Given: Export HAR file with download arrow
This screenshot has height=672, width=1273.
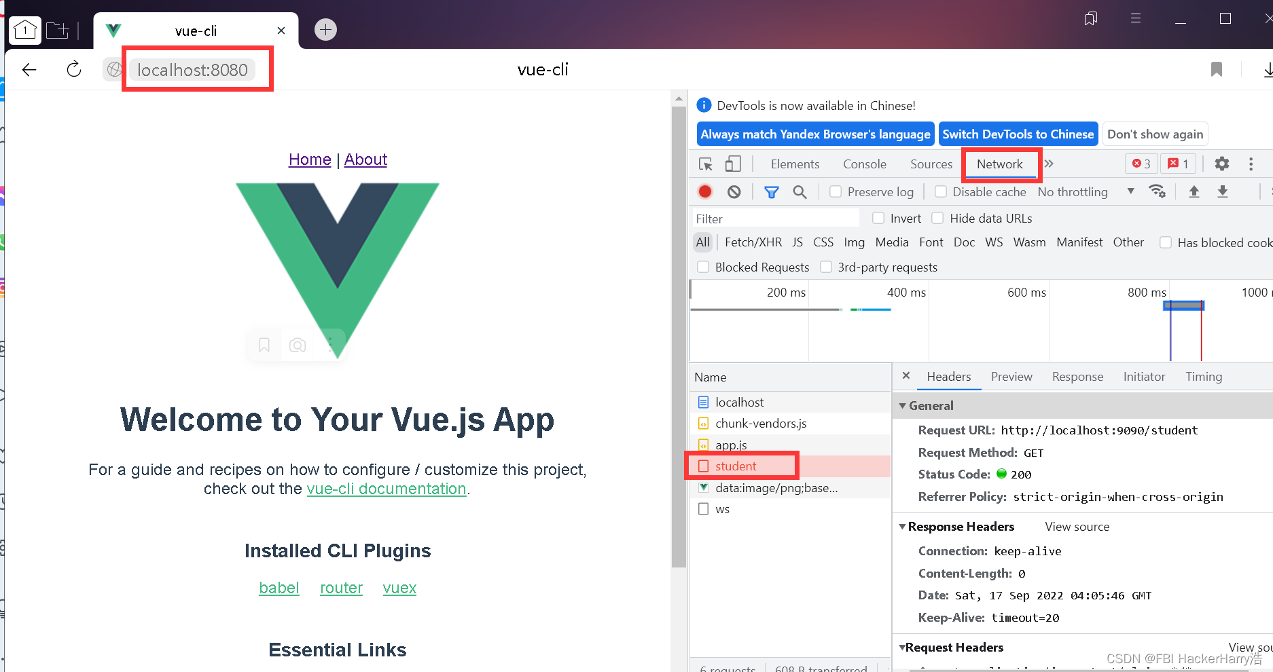Looking at the screenshot, I should pyautogui.click(x=1223, y=191).
